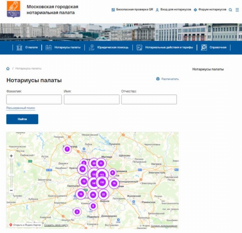Click the home icon in breadcrumbs
Image resolution: width=242 pixels, height=233 pixels.
point(8,69)
